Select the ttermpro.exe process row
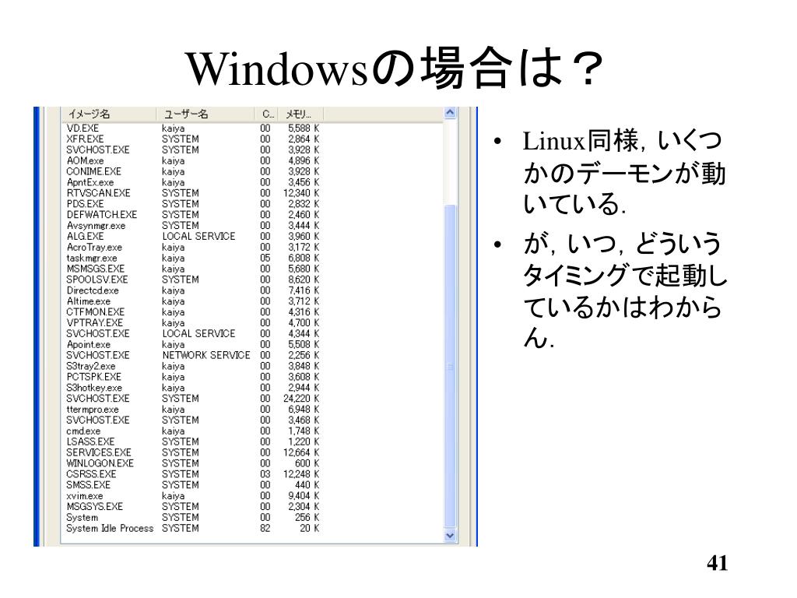The image size is (797, 598). [193, 410]
